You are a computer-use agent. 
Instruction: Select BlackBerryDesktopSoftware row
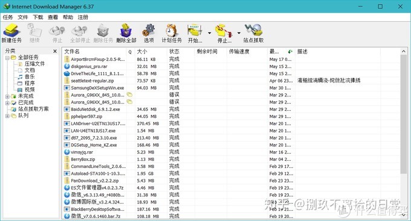(231, 209)
